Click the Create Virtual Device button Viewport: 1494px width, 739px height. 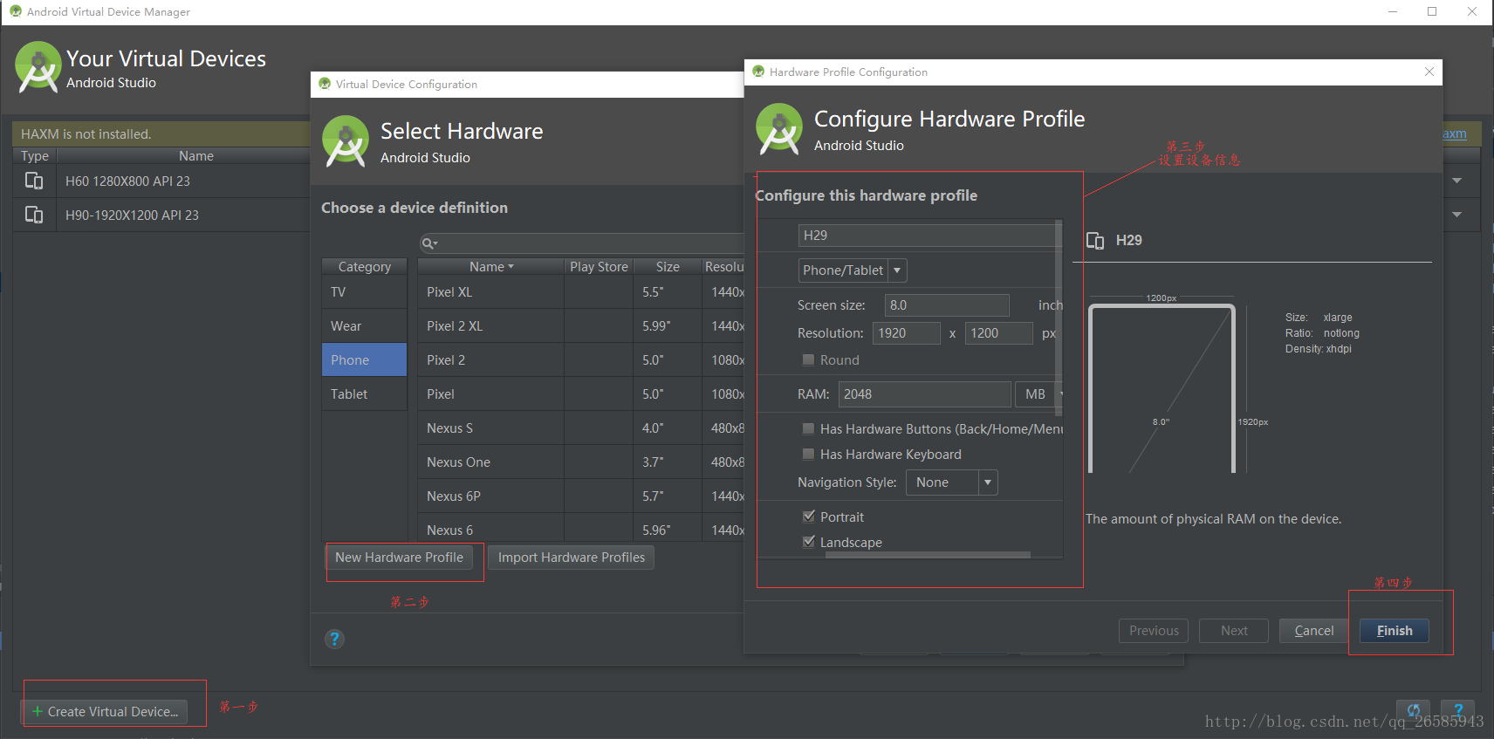[x=105, y=711]
